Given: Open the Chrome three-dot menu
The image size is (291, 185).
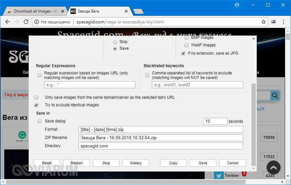Looking at the screenshot, I should pos(283,22).
